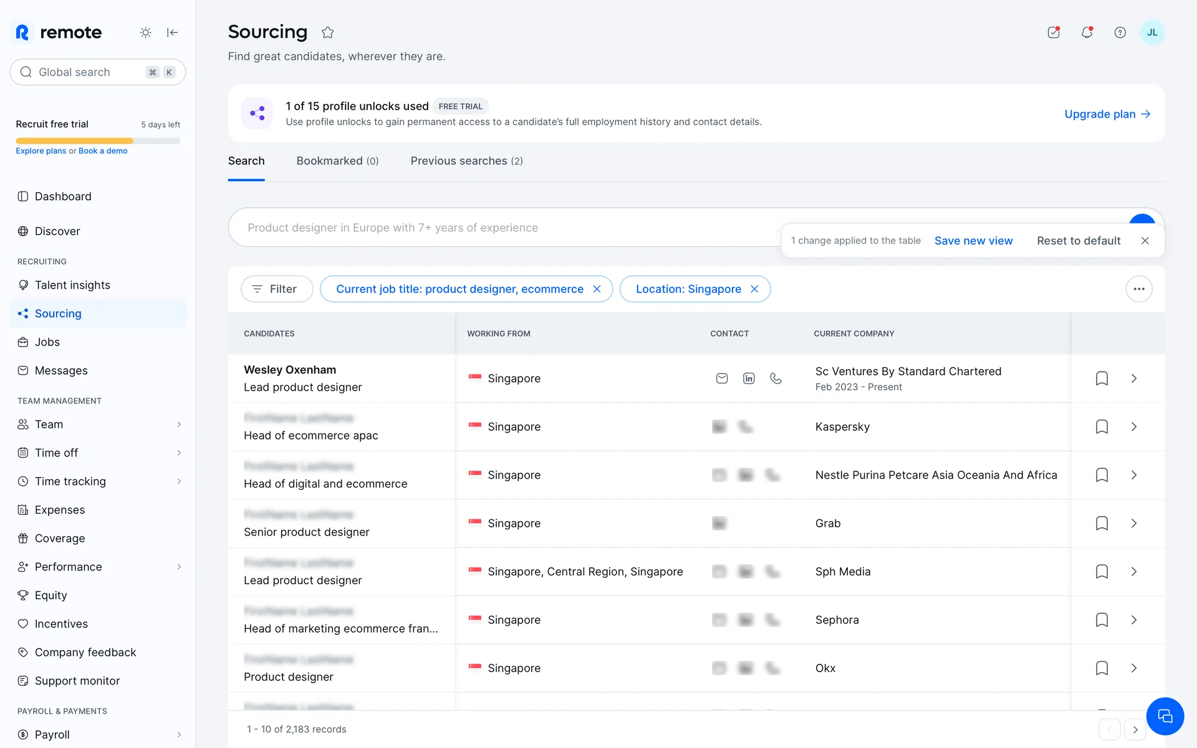Open the notifications bell

pos(1087,32)
